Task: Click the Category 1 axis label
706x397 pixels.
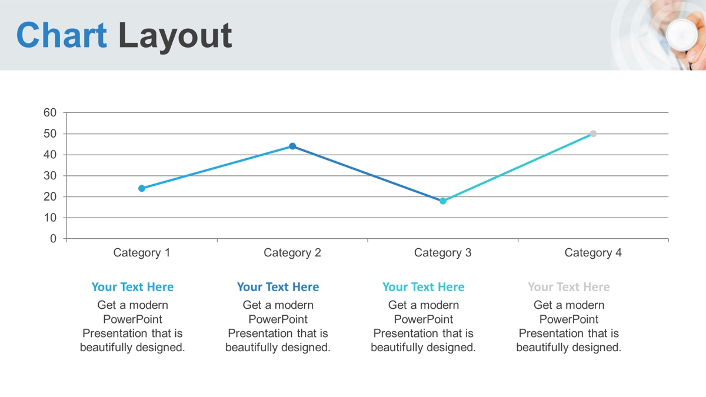Action: 142,253
